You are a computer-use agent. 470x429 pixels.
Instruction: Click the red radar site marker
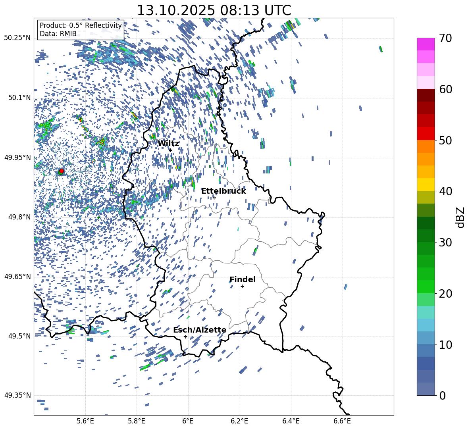(x=62, y=171)
